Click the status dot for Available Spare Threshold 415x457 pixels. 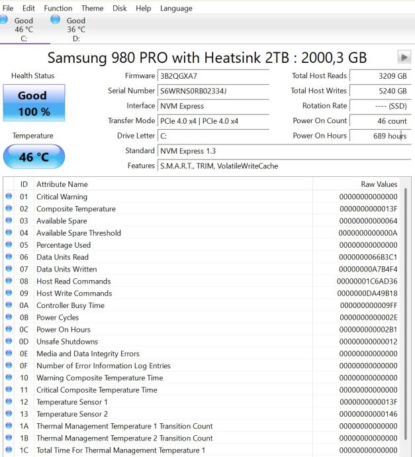[9, 232]
